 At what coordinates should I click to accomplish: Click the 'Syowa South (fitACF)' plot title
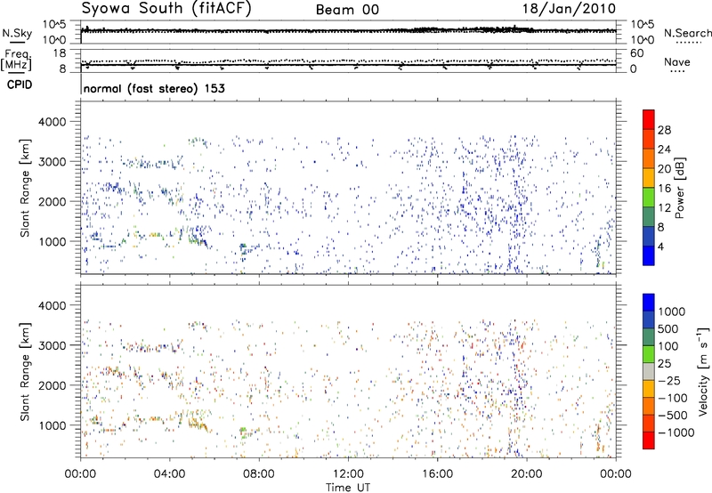tap(166, 8)
